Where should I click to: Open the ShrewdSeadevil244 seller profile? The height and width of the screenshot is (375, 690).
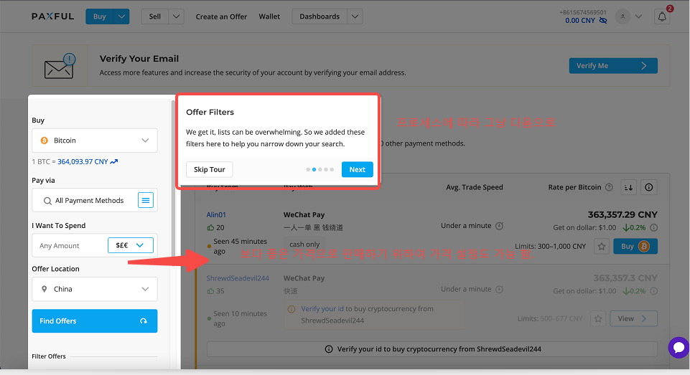pyautogui.click(x=238, y=278)
